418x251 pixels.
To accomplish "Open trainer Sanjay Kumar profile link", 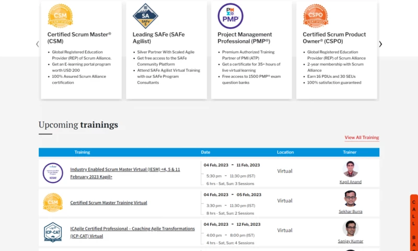I will tap(350, 241).
